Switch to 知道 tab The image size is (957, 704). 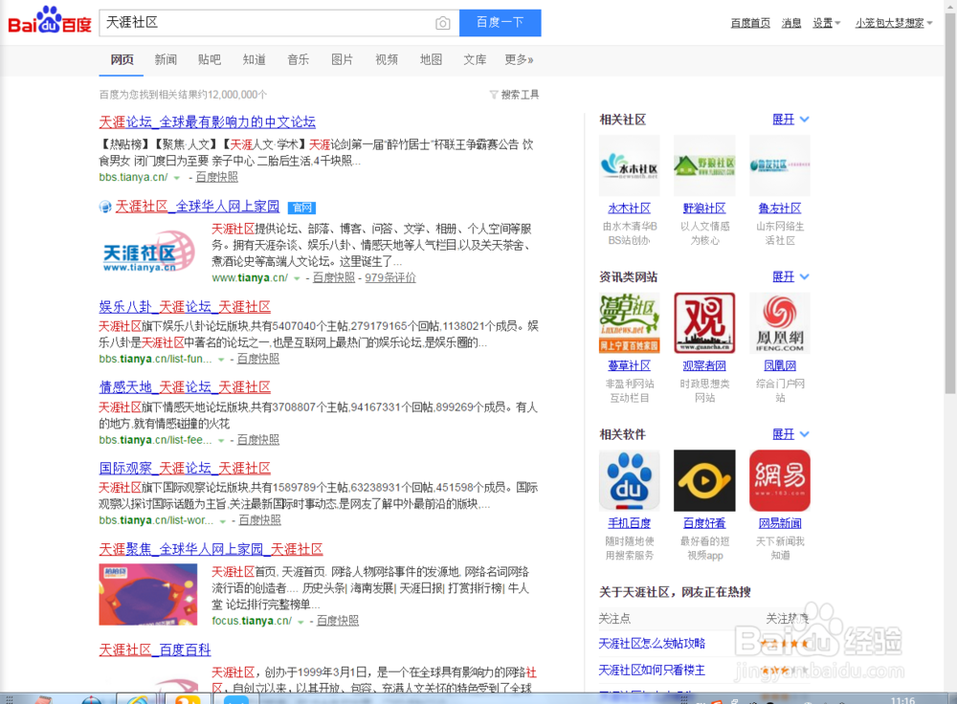(254, 60)
